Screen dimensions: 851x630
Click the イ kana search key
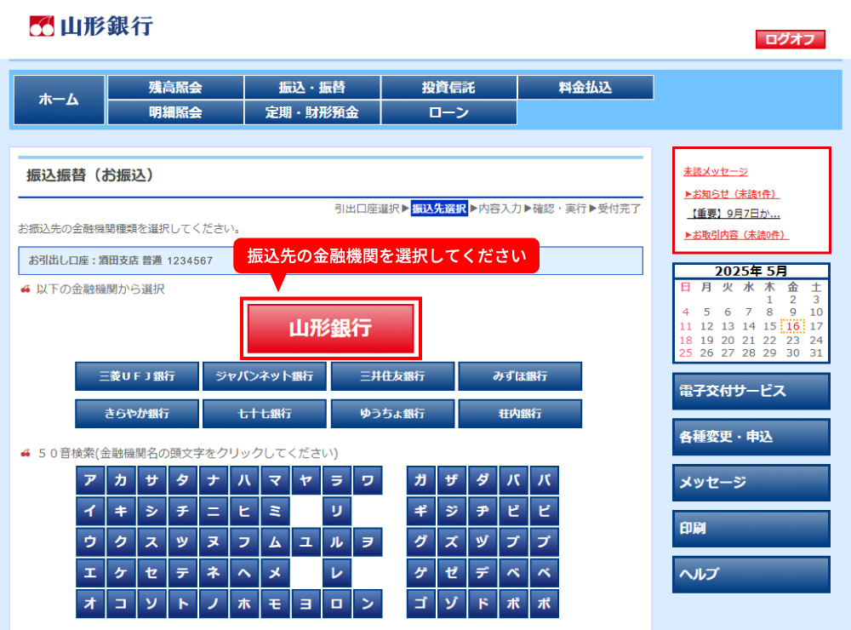coord(90,511)
